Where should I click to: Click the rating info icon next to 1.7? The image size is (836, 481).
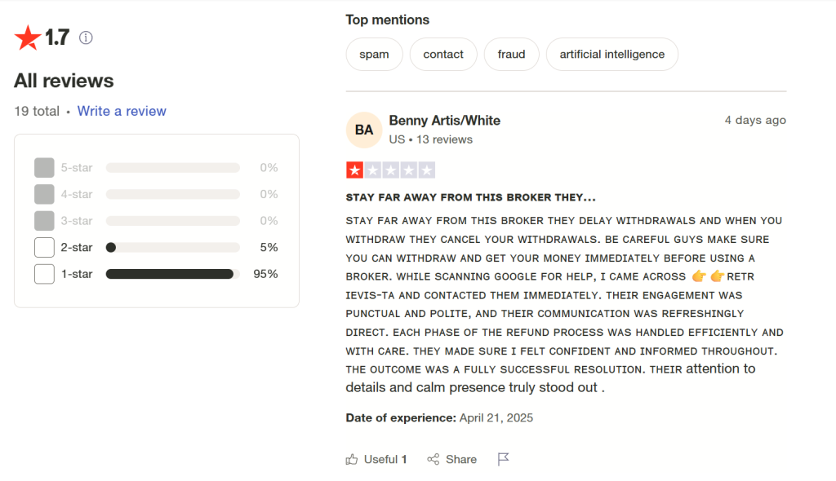86,38
